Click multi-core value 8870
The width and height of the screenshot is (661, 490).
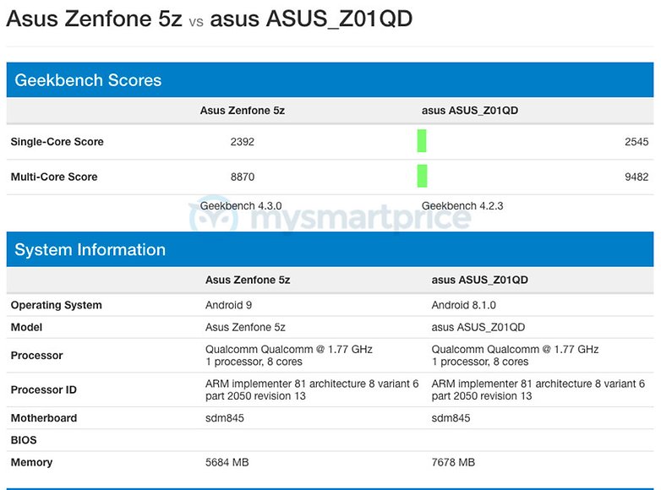[x=243, y=177]
